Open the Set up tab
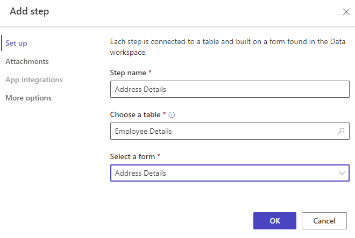This screenshot has width=355, height=238. [16, 43]
